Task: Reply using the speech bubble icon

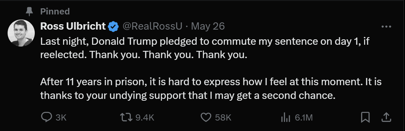Action: (47, 118)
